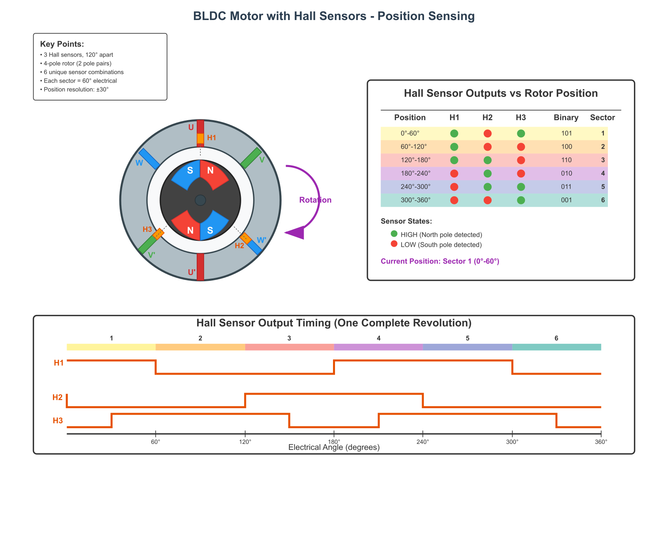Click the purple rotation arrowhead

[x=296, y=232]
